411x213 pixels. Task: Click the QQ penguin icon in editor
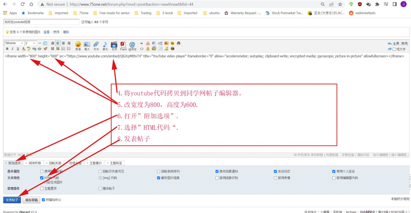pyautogui.click(x=178, y=43)
